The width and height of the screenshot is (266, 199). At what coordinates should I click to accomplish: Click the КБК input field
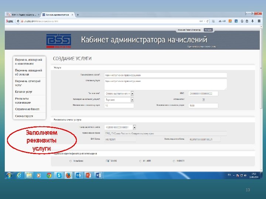tap(203, 94)
